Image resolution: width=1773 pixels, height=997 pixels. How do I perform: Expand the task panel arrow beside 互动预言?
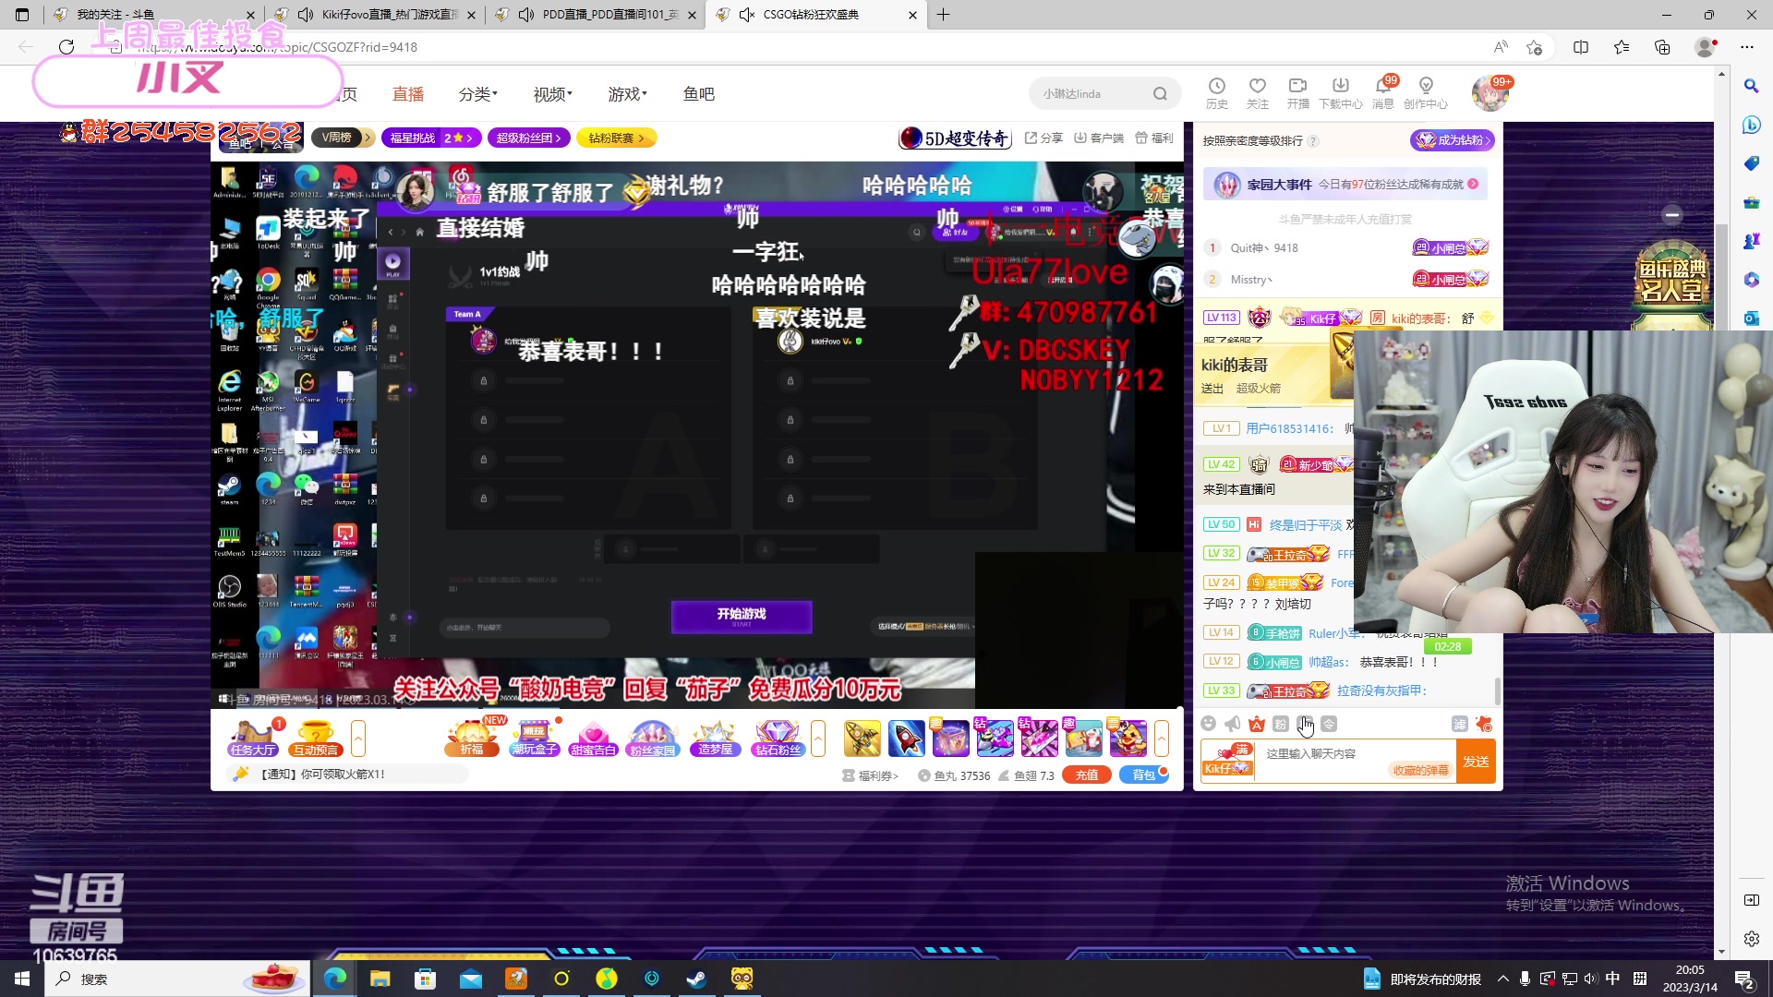[358, 738]
